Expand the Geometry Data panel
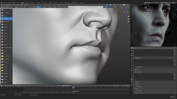Image resolution: width=177 pixels, height=99 pixels. tap(138, 91)
